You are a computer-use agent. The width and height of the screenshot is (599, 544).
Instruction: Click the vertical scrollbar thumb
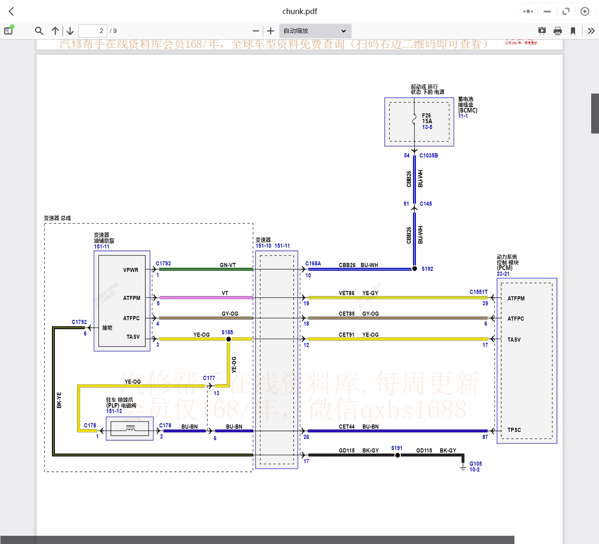595,113
